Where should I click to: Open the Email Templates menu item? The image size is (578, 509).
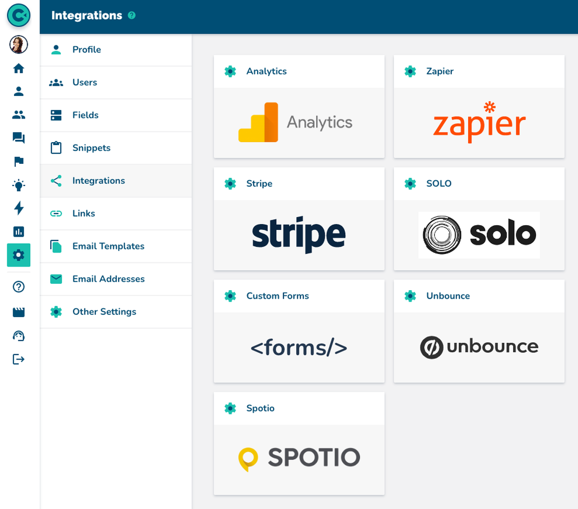116,246
